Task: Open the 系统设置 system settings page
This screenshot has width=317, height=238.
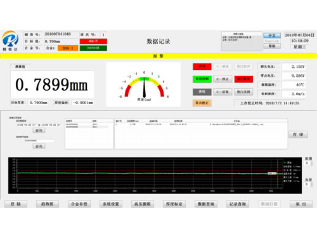Action: (x=111, y=204)
